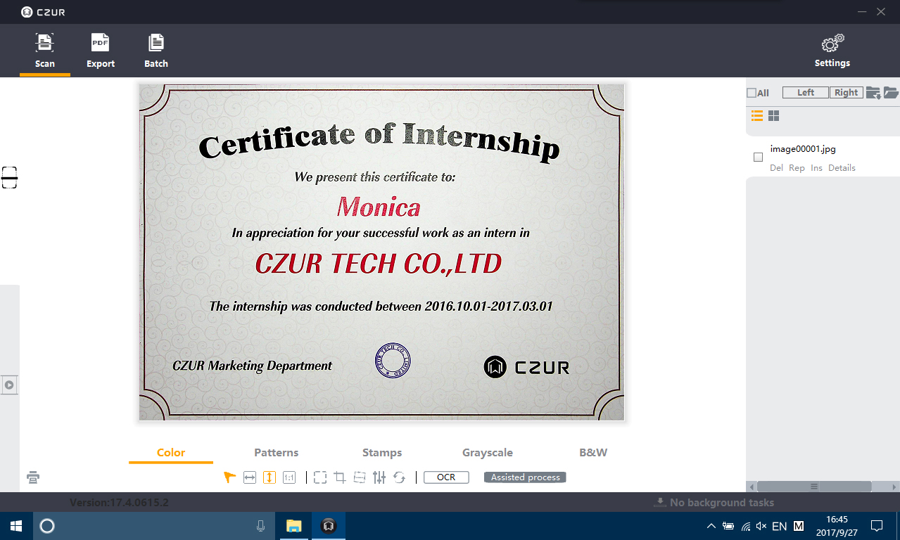
Task: Click the page flatten/deskew tool
Action: (360, 477)
